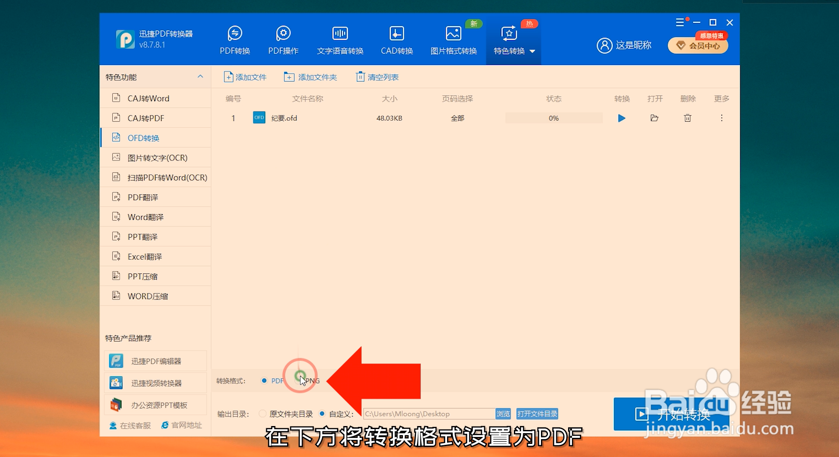
Task: Open folder icon for 纪要.ofd
Action: tap(654, 118)
